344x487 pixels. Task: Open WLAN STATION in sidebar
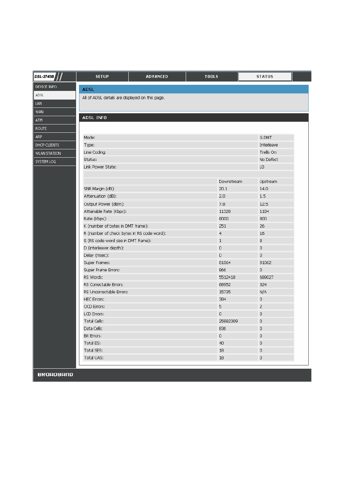pos(54,153)
